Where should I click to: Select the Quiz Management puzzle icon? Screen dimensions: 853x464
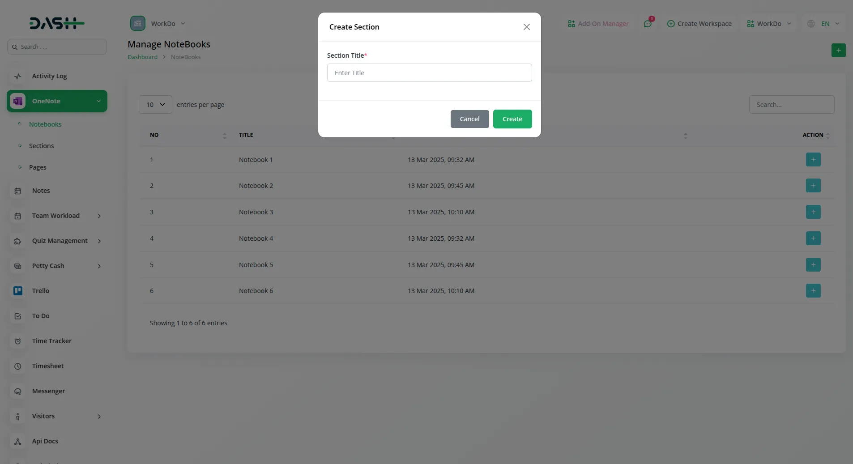[x=17, y=241]
